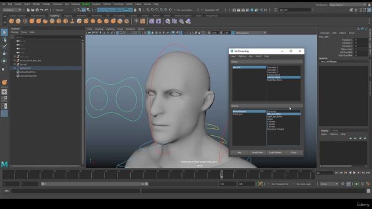Screen dimensions: 372x209
Task: Click the pause icon in the status line
Action: tap(266, 10)
